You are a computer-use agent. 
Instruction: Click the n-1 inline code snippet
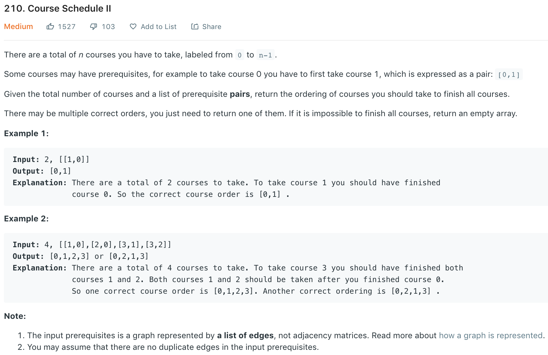(x=266, y=55)
